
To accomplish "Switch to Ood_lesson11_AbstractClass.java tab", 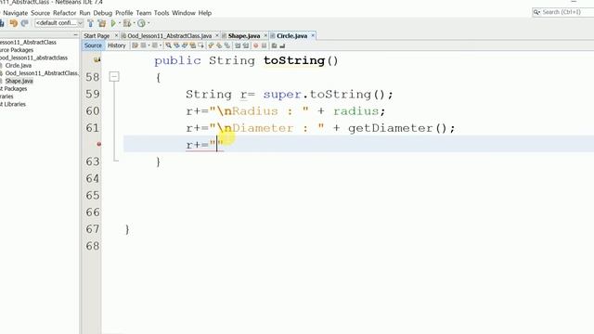I will [x=169, y=35].
